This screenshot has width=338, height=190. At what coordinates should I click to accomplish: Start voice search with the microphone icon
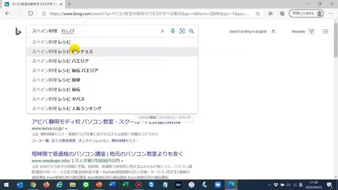(x=173, y=31)
